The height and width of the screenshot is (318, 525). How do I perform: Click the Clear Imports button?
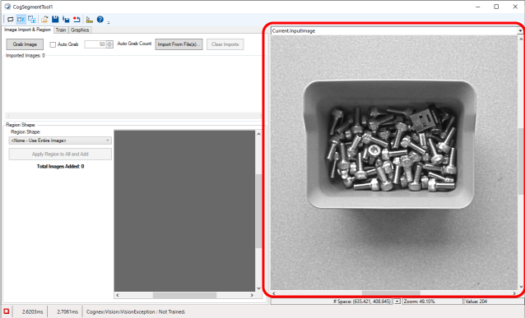pyautogui.click(x=225, y=44)
